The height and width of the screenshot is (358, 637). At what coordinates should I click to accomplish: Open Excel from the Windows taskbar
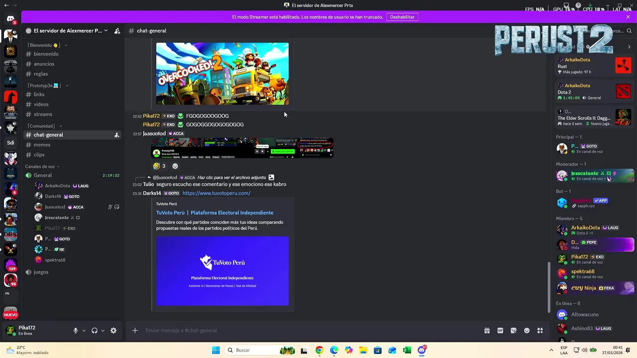407,350
